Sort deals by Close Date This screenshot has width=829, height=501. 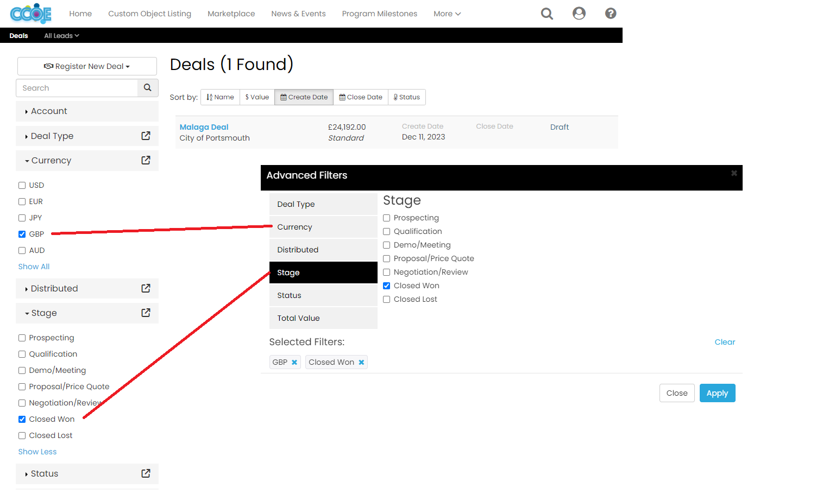pyautogui.click(x=361, y=97)
